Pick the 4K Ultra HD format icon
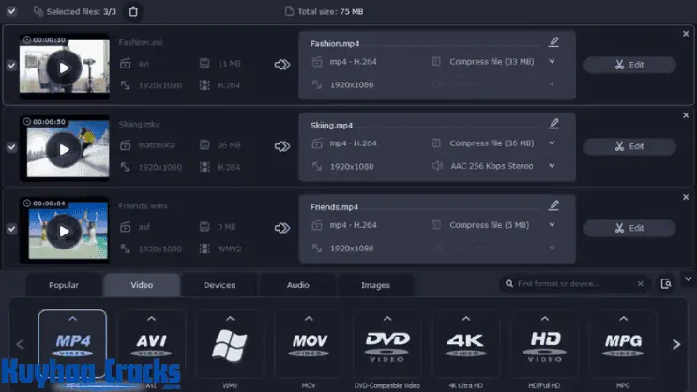 coord(465,344)
